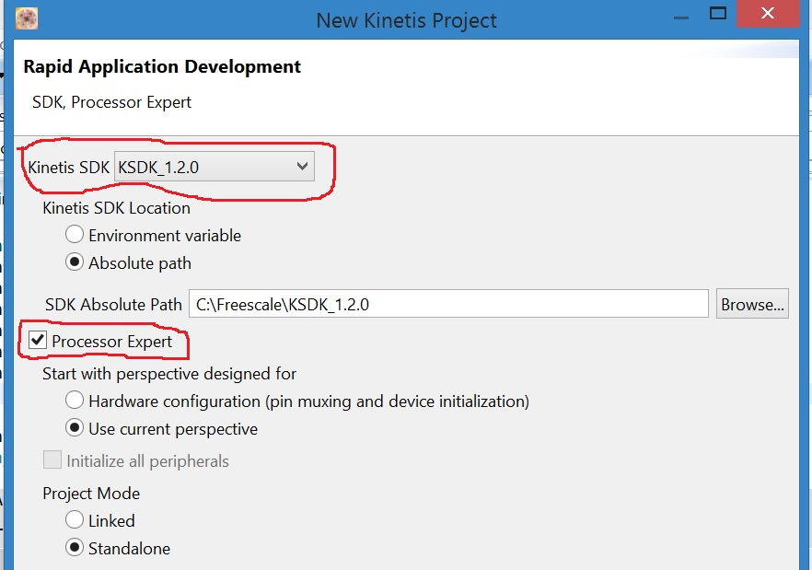Tick the Initialize all peripherals checkbox
The height and width of the screenshot is (570, 812).
[53, 460]
